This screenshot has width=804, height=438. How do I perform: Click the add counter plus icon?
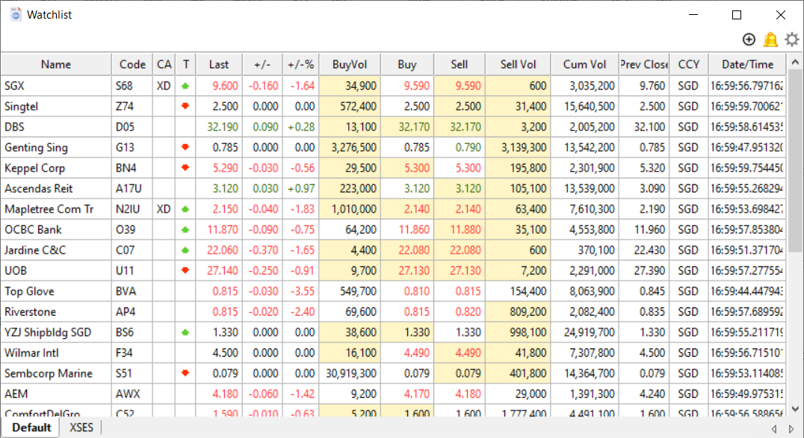tap(749, 40)
